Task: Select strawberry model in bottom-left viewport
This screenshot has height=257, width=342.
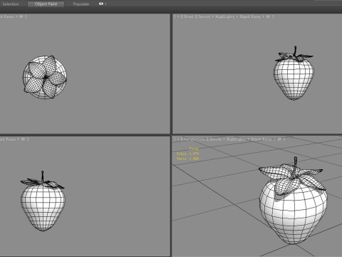Action: [x=43, y=202]
